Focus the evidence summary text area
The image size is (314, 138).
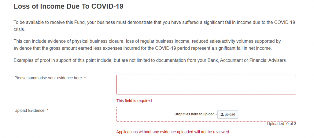[206, 84]
